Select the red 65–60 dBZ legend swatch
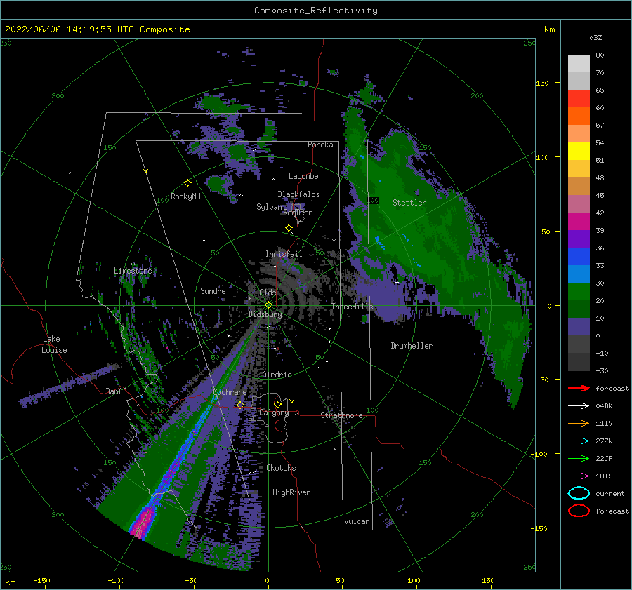 click(579, 98)
